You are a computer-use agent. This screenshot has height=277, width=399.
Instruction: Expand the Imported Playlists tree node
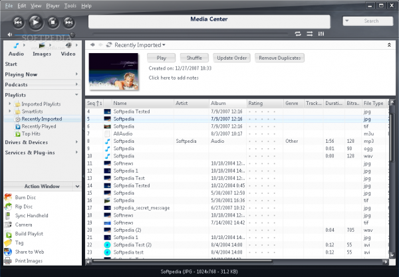coord(10,104)
